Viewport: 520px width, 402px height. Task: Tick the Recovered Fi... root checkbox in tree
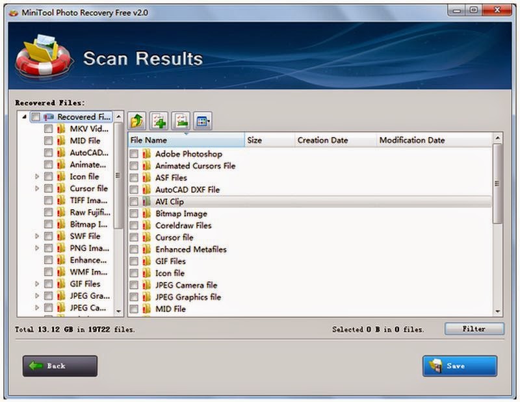(36, 117)
